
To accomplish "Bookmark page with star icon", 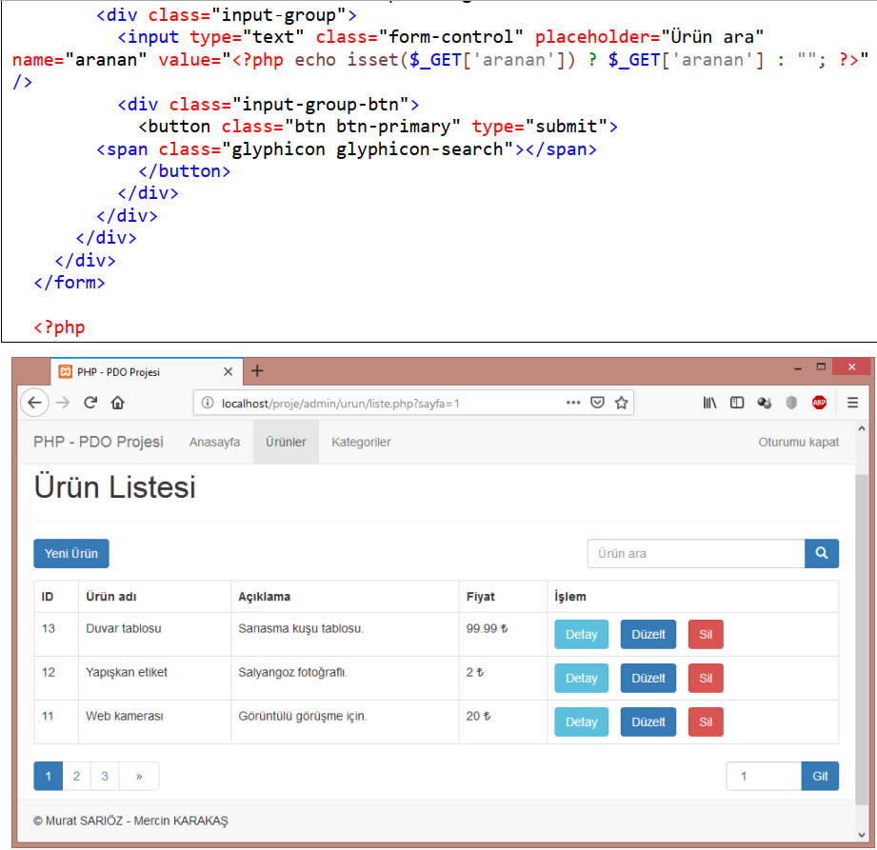I will pos(621,403).
